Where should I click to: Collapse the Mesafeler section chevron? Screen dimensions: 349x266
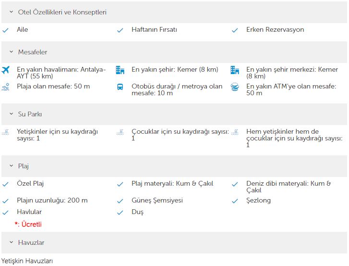coord(12,52)
